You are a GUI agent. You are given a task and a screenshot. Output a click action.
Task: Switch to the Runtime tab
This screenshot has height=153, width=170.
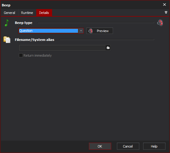point(27,13)
